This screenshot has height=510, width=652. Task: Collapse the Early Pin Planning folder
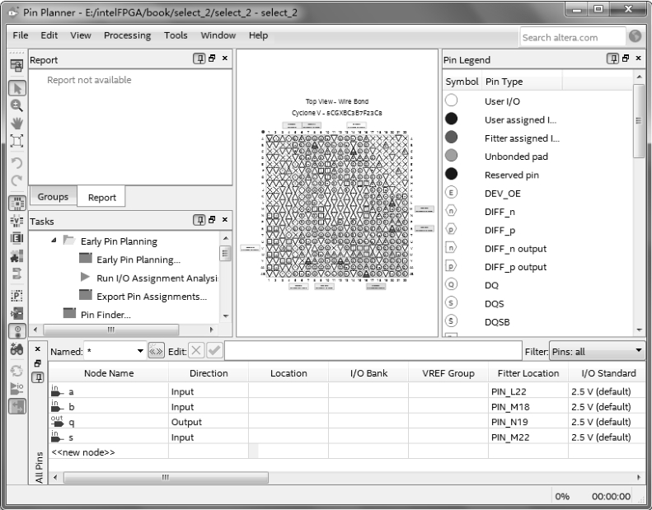(x=54, y=241)
